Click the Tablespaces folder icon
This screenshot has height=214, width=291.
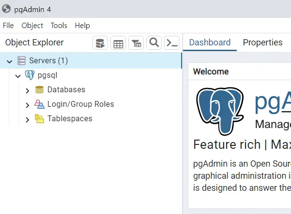[x=39, y=118]
